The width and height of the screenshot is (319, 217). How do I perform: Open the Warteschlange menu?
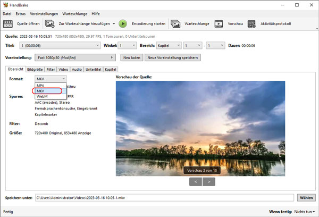click(74, 14)
